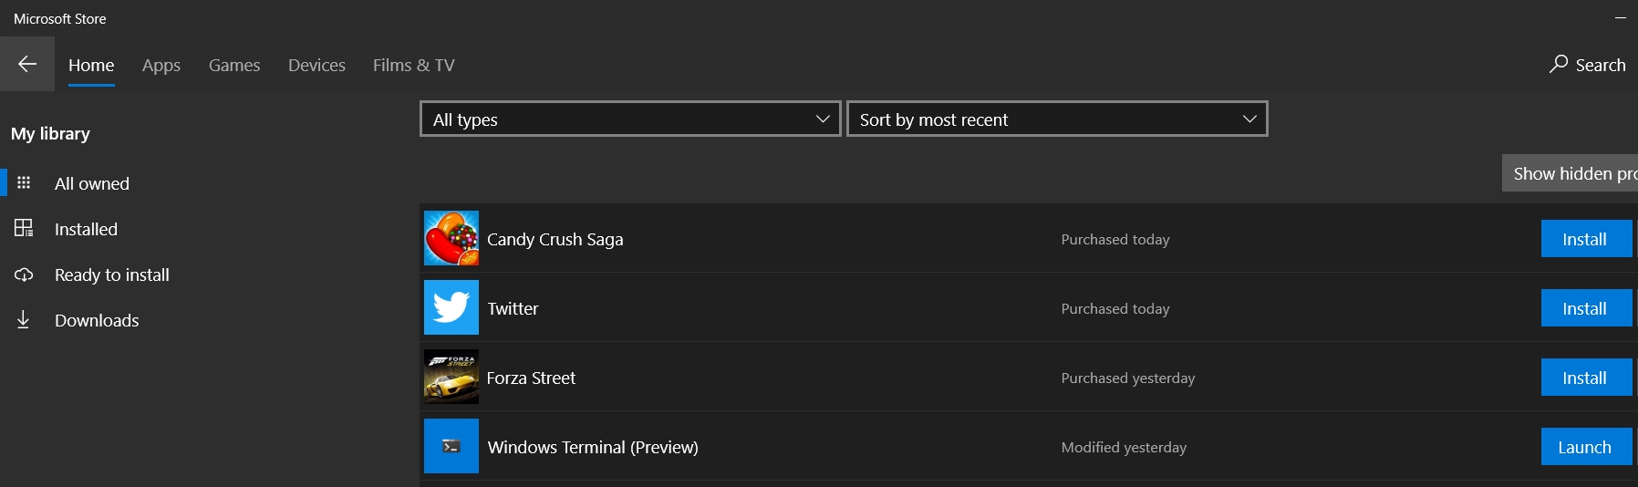Switch to the Home tab
Screen dimensions: 1638x487
tap(91, 65)
